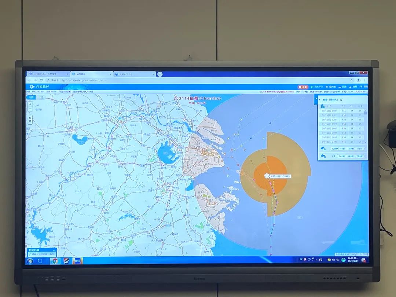Collapse the historical typhoon search panel

pyautogui.click(x=54, y=250)
